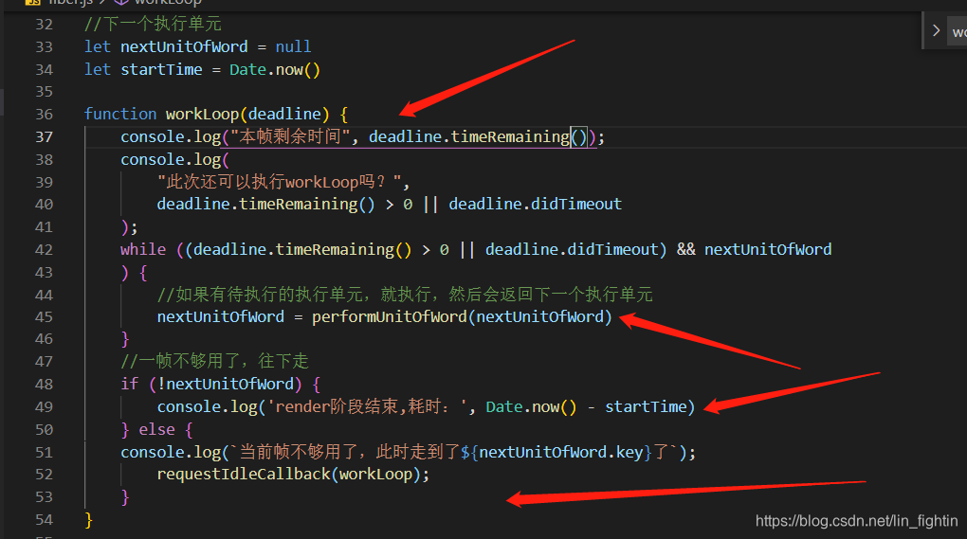Click 'startTime' variable on line 34

coord(161,69)
